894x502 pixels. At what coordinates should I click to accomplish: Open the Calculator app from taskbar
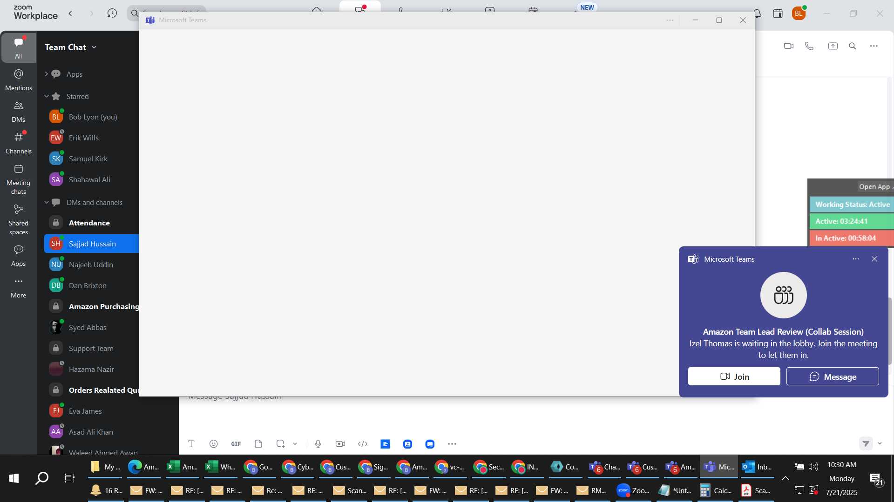[717, 490]
